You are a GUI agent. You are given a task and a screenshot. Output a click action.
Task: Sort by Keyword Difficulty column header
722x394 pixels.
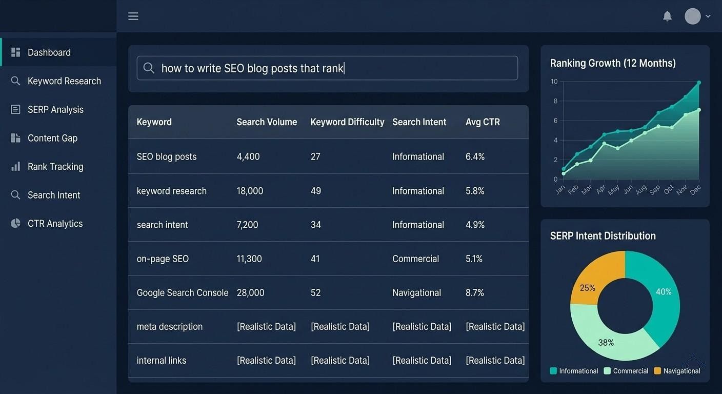pos(347,122)
